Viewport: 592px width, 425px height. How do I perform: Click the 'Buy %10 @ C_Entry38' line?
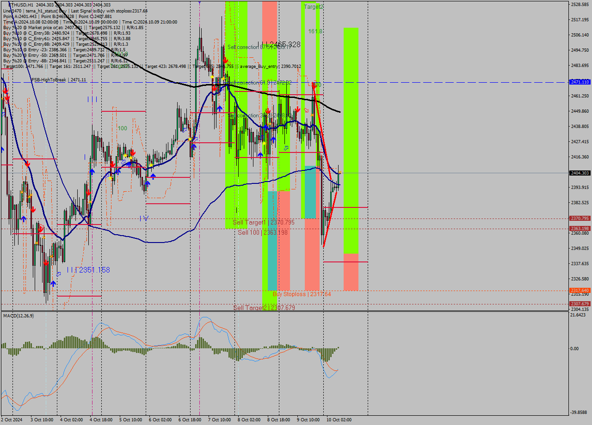pos(67,33)
